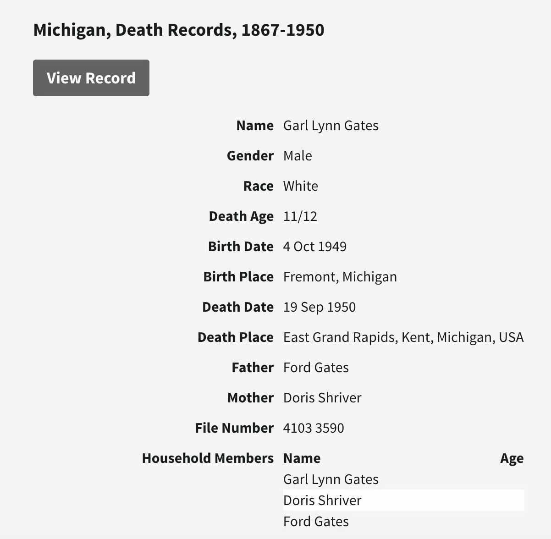The width and height of the screenshot is (551, 539).
Task: Click the Father field value Ford Gates
Action: [316, 368]
